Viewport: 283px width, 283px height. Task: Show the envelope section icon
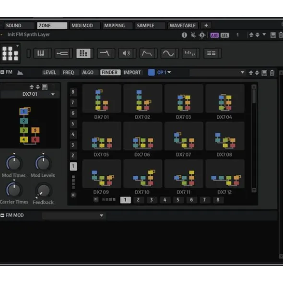147,54
